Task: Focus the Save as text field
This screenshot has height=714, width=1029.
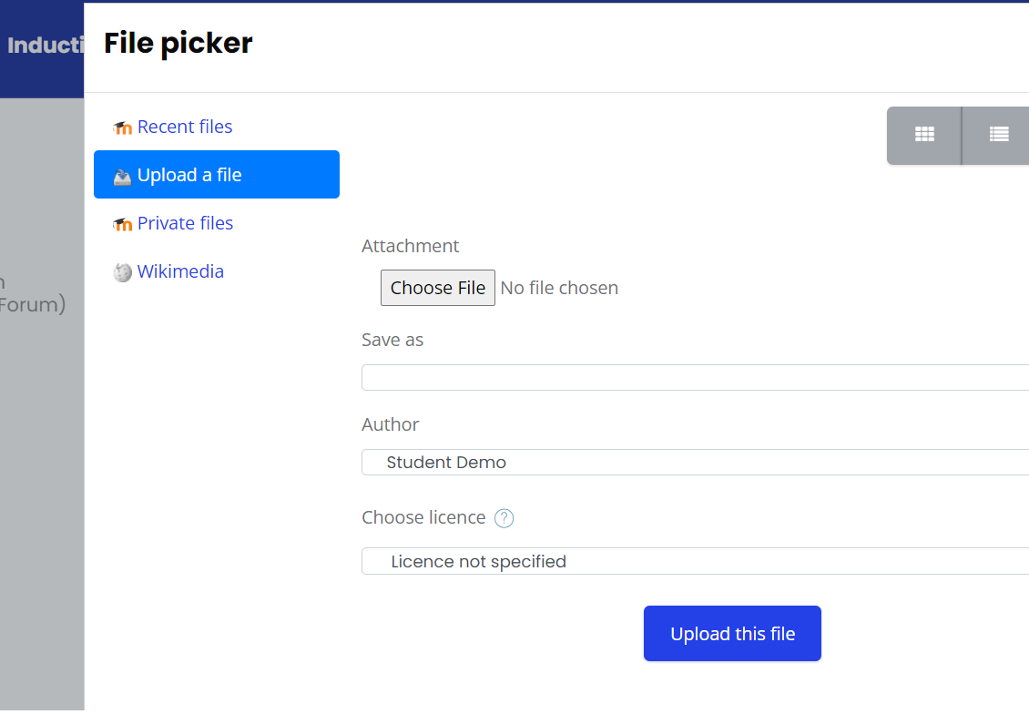Action: (695, 378)
